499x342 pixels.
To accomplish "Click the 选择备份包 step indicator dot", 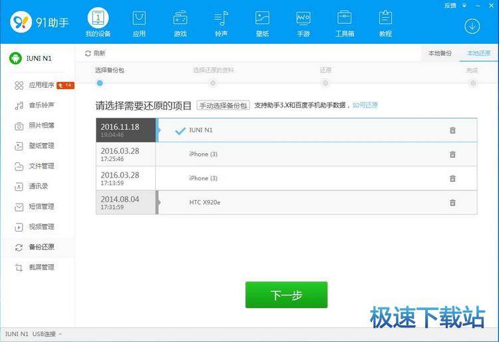I will [100, 83].
